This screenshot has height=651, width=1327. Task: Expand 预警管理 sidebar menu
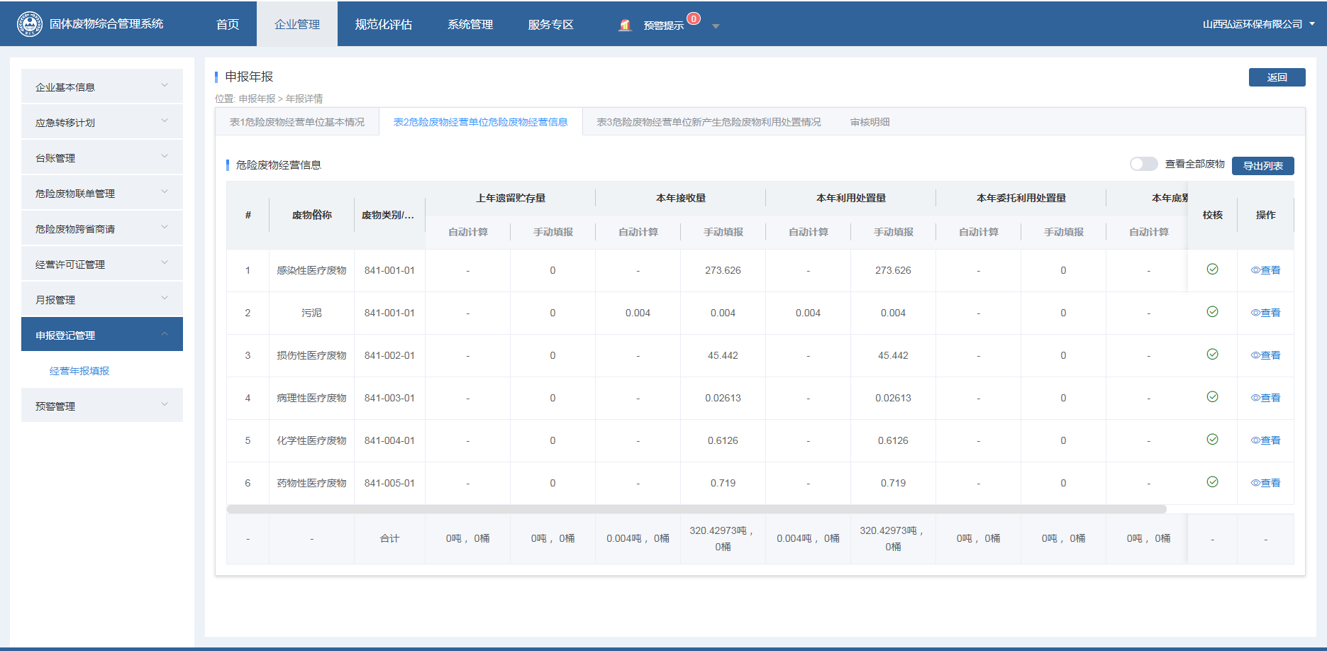pyautogui.click(x=102, y=406)
